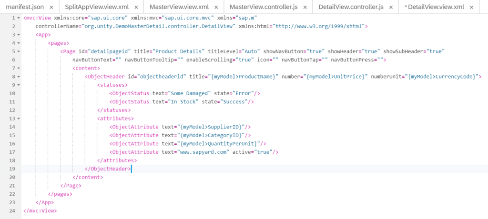The image size is (488, 219).
Task: Close the manifest.json tab
Action: (x=51, y=7)
